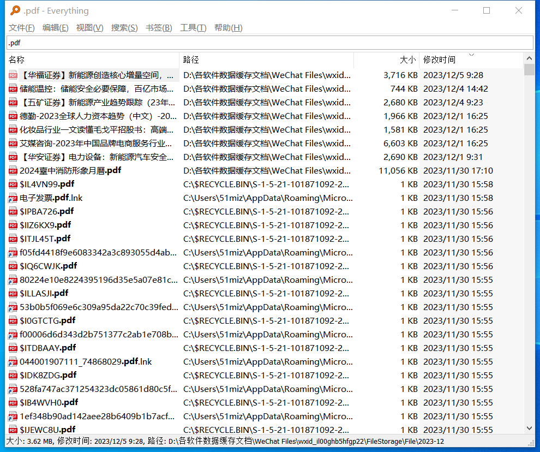Click the vertical scrollbar thumb
The image size is (540, 452).
529,69
